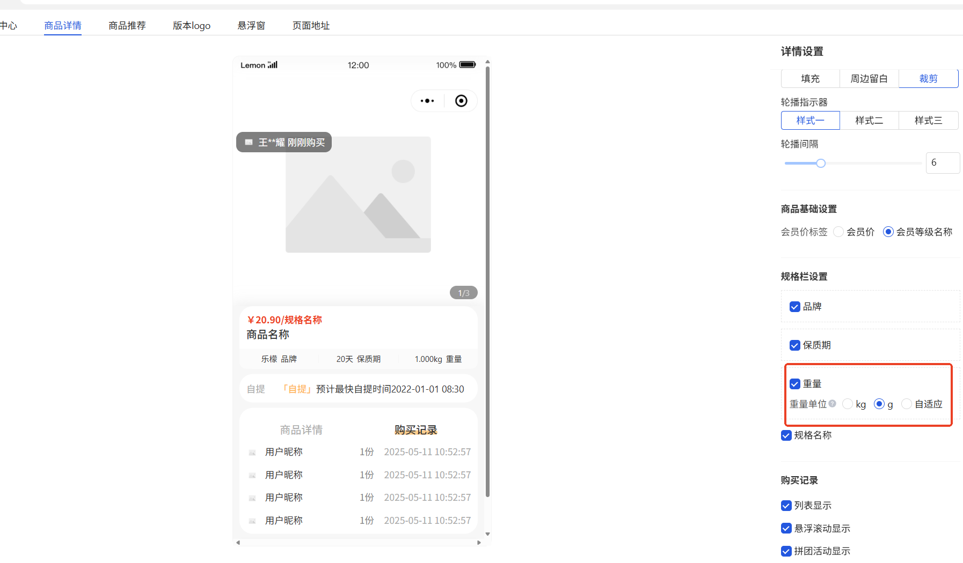Screen dimensions: 963x563
Task: Select 周边留白 image mode
Action: (x=870, y=78)
